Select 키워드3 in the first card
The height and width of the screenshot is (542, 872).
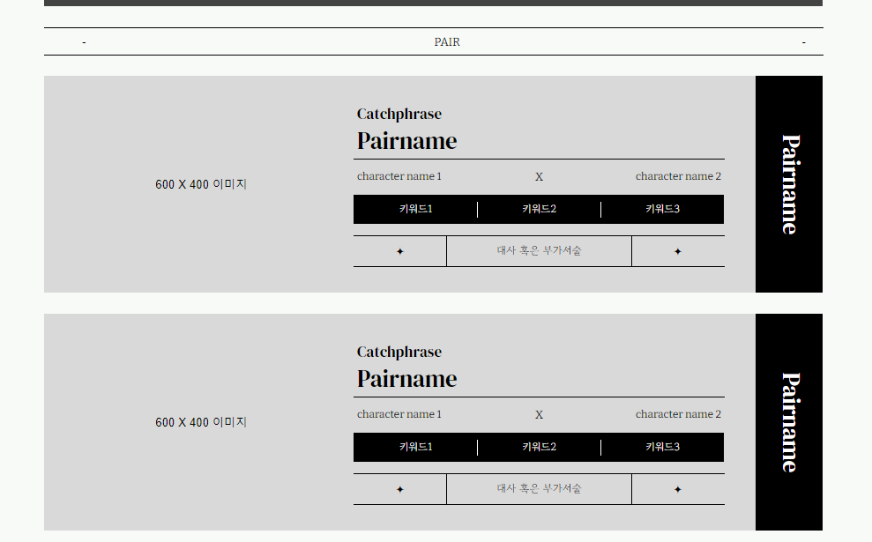pyautogui.click(x=662, y=209)
